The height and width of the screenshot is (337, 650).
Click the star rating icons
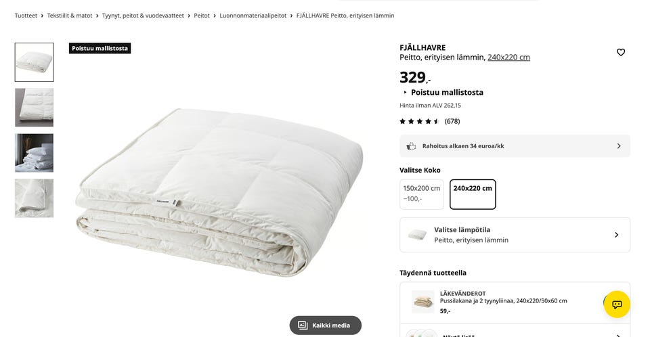pos(419,121)
